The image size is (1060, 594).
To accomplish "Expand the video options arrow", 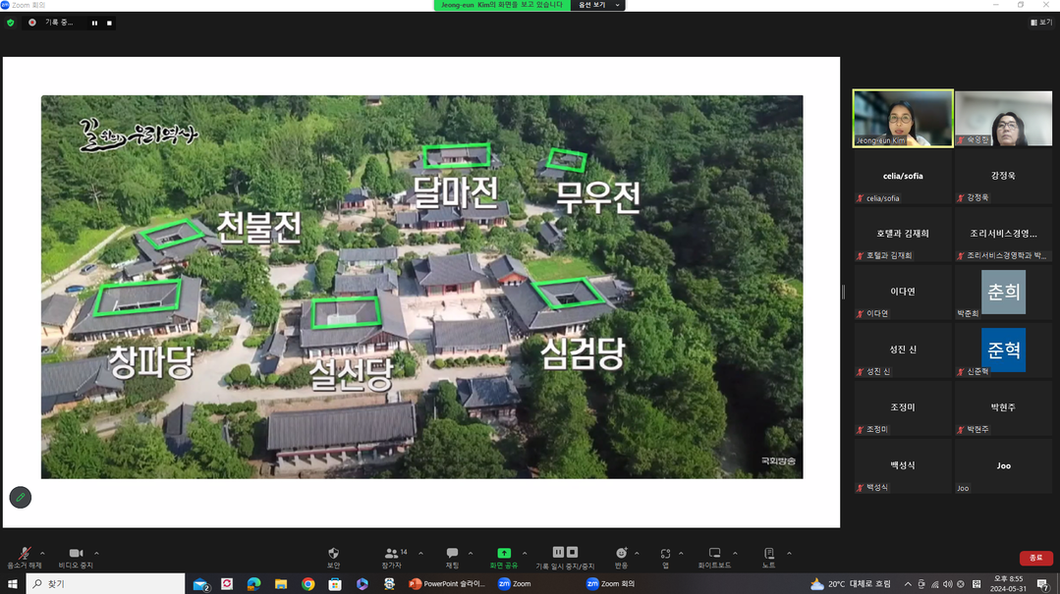I will (x=96, y=554).
